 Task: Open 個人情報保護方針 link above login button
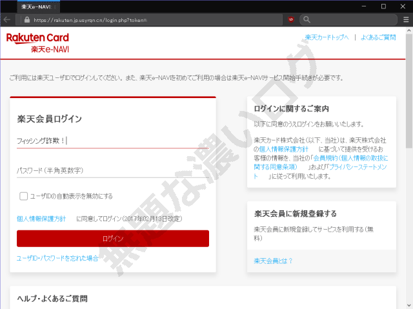(41, 219)
